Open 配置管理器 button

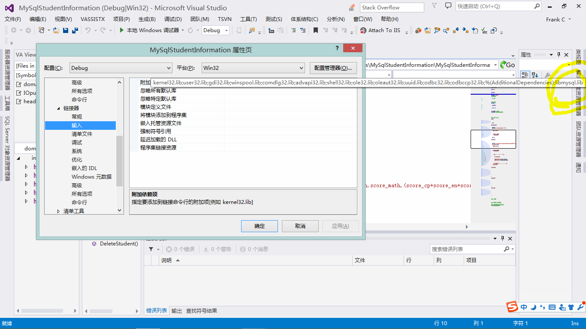(x=333, y=68)
